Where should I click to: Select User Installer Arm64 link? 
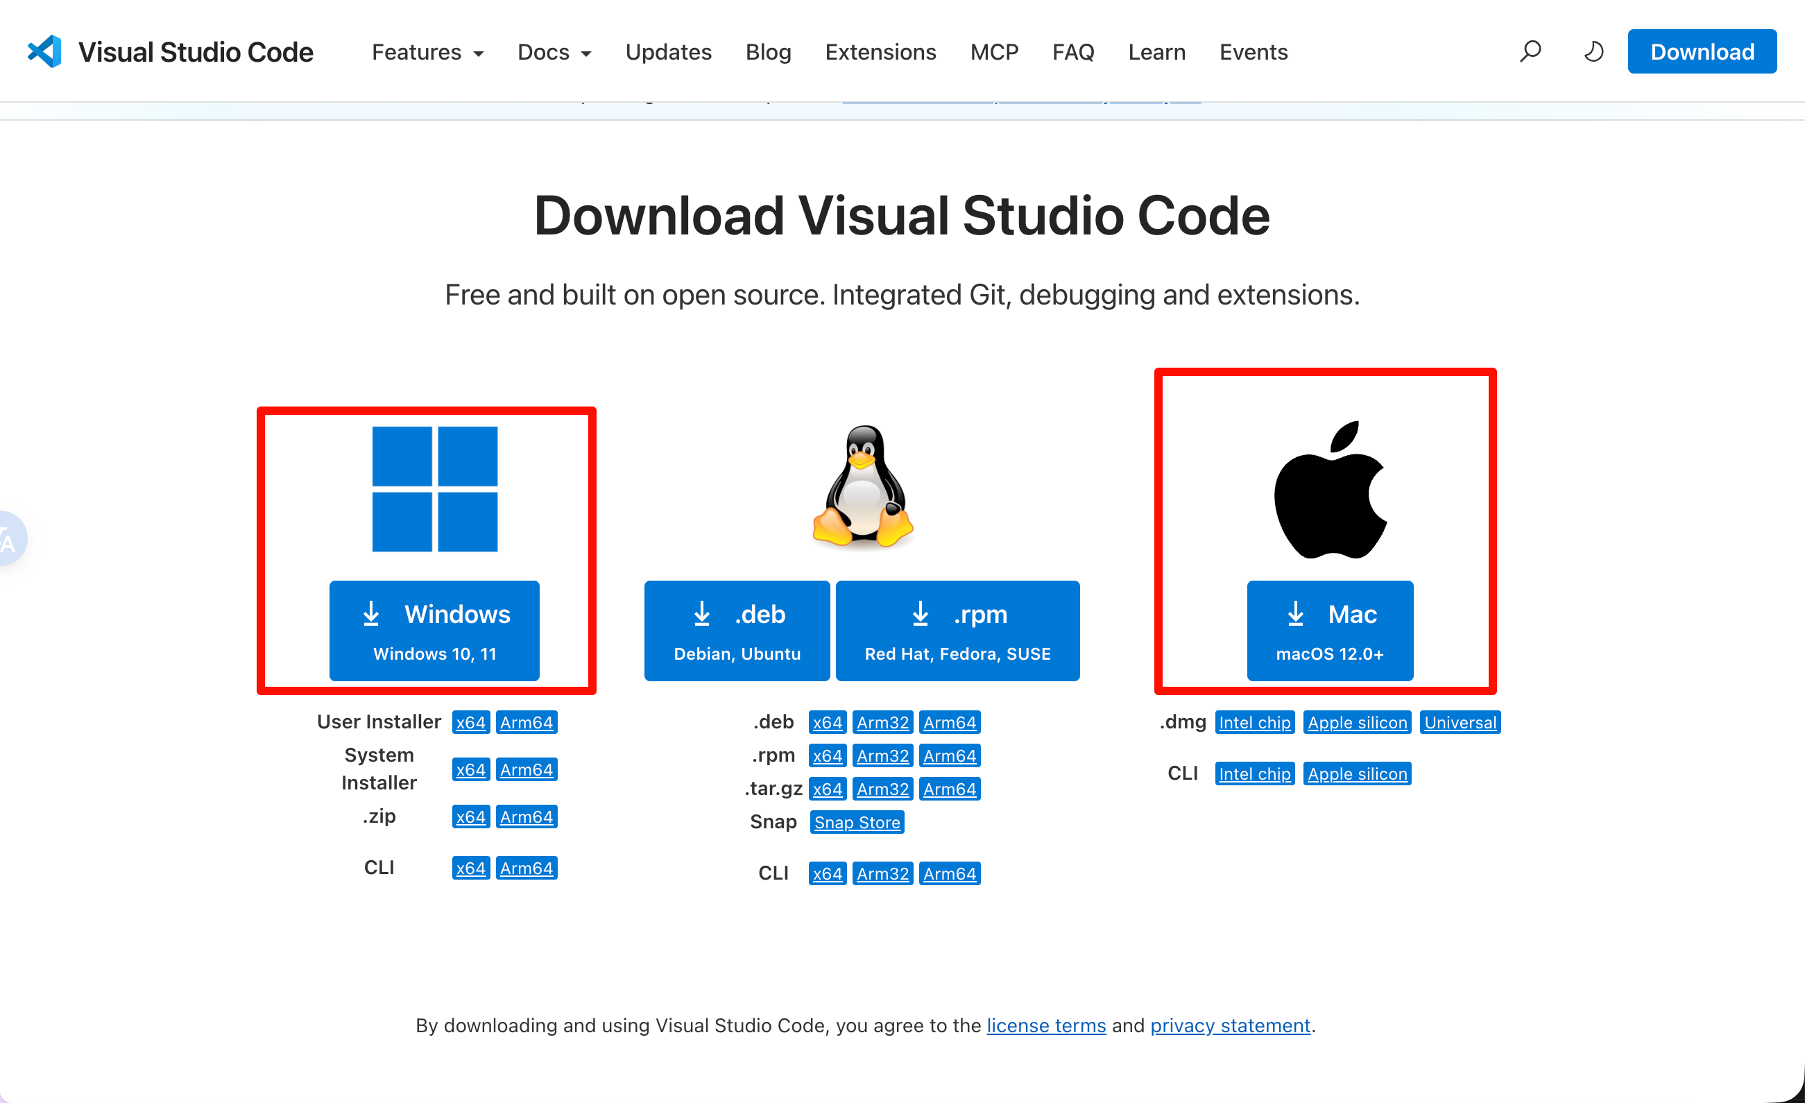pyautogui.click(x=526, y=722)
